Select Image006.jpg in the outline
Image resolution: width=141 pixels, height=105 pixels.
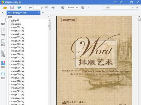click(x=17, y=41)
